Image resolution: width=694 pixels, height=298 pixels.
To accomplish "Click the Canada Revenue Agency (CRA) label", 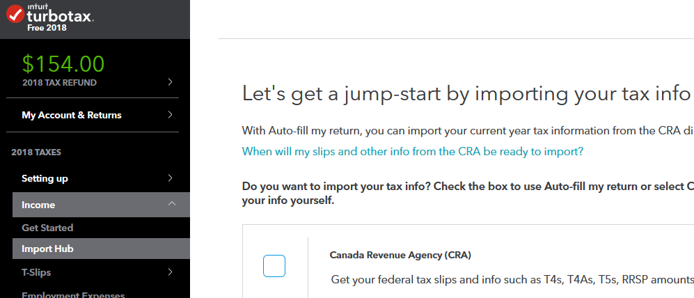I will click(x=400, y=255).
